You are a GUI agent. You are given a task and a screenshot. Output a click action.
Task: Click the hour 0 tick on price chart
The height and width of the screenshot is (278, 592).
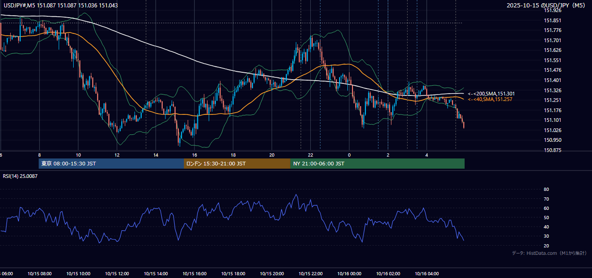pyautogui.click(x=349, y=155)
